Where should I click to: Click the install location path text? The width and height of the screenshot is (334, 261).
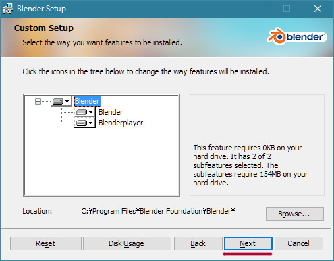(x=158, y=211)
